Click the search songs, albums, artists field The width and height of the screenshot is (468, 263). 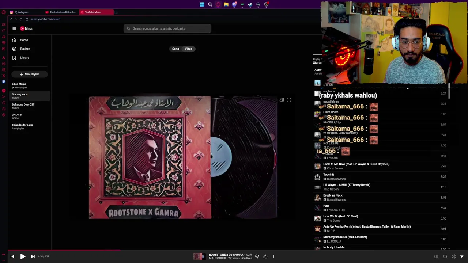pos(167,28)
